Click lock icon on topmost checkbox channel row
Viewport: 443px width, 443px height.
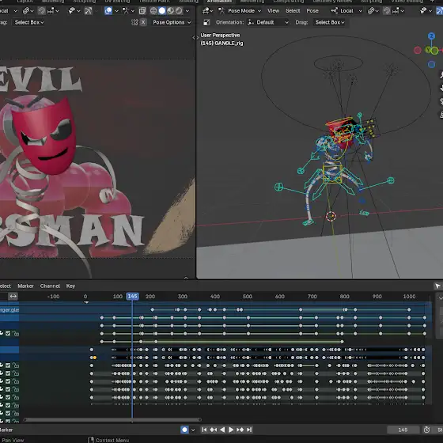16,333
